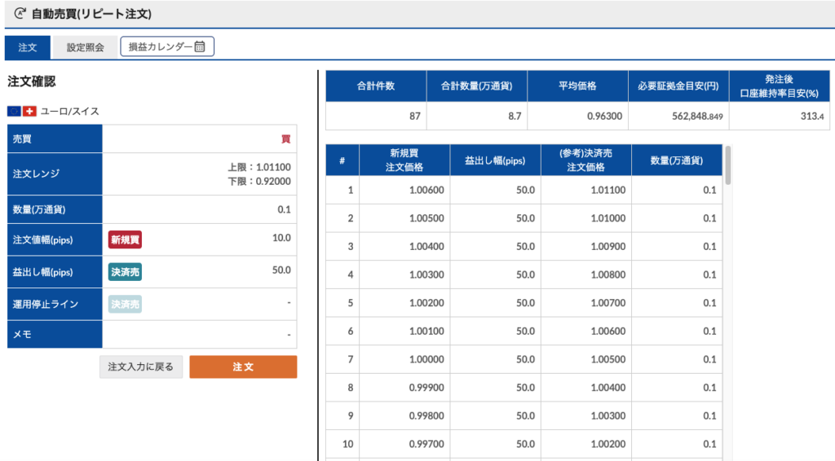Click the 注文レンジ row label

coord(36,173)
